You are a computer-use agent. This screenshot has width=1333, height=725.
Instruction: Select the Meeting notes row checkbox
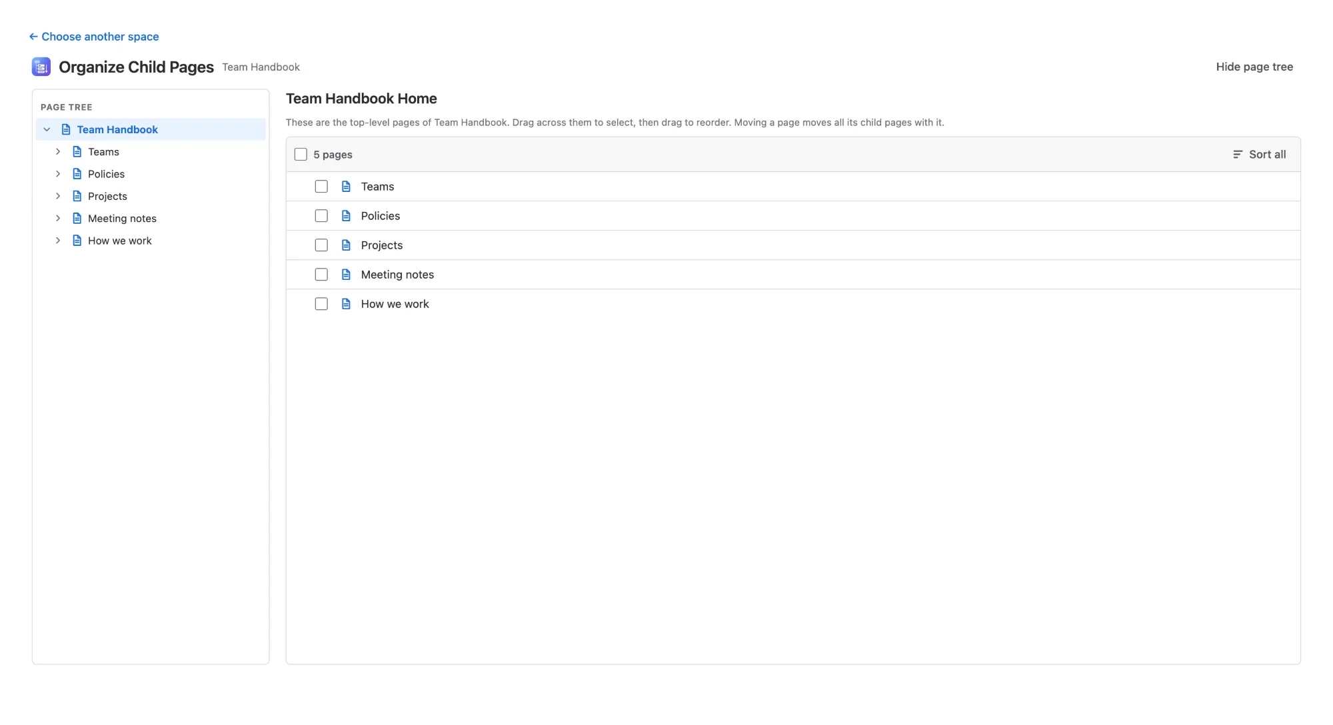coord(321,275)
